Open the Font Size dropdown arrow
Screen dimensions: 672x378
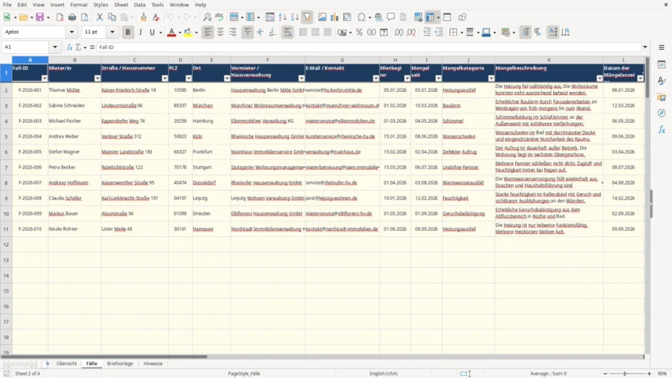pos(112,32)
